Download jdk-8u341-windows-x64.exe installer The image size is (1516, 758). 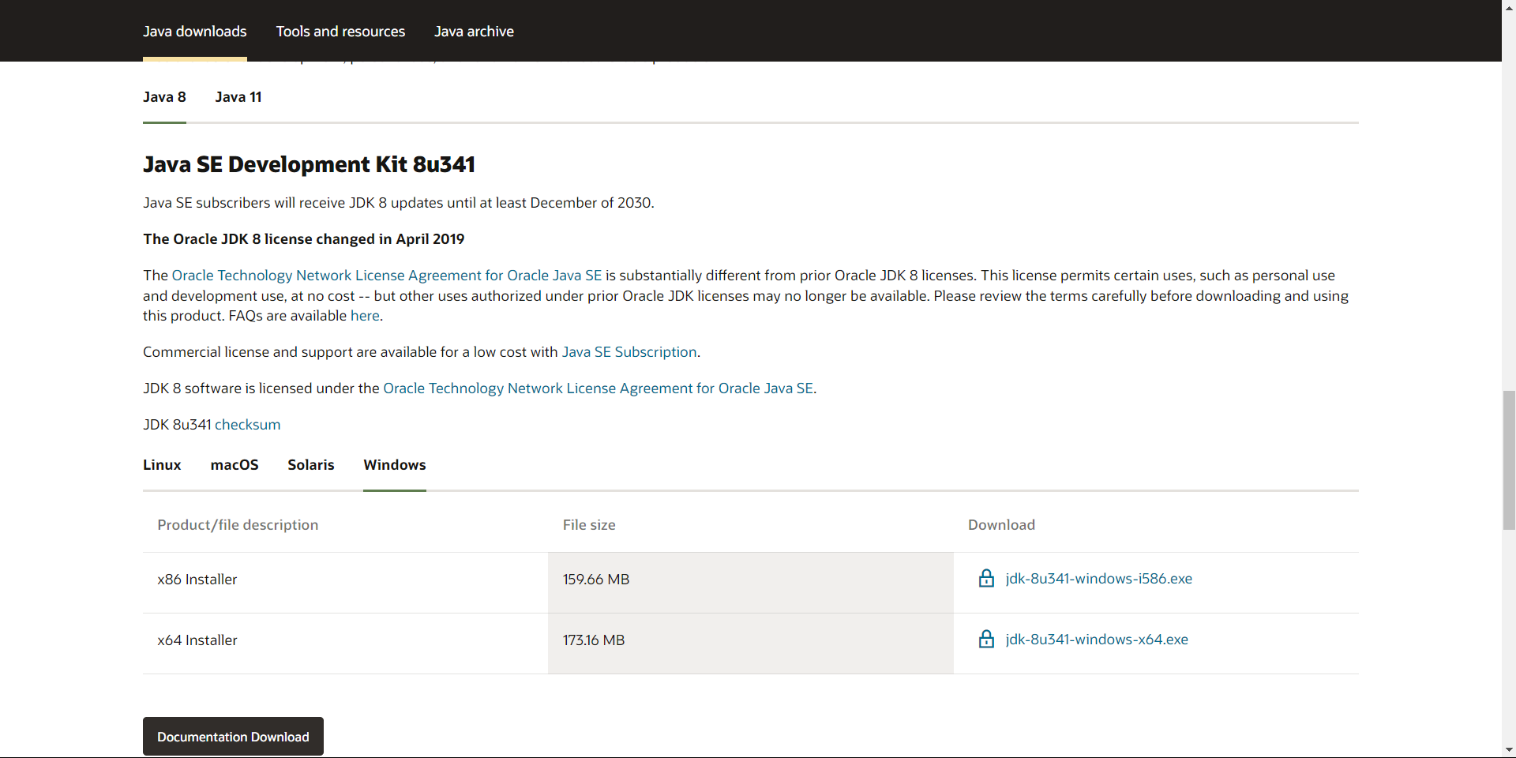pyautogui.click(x=1096, y=640)
